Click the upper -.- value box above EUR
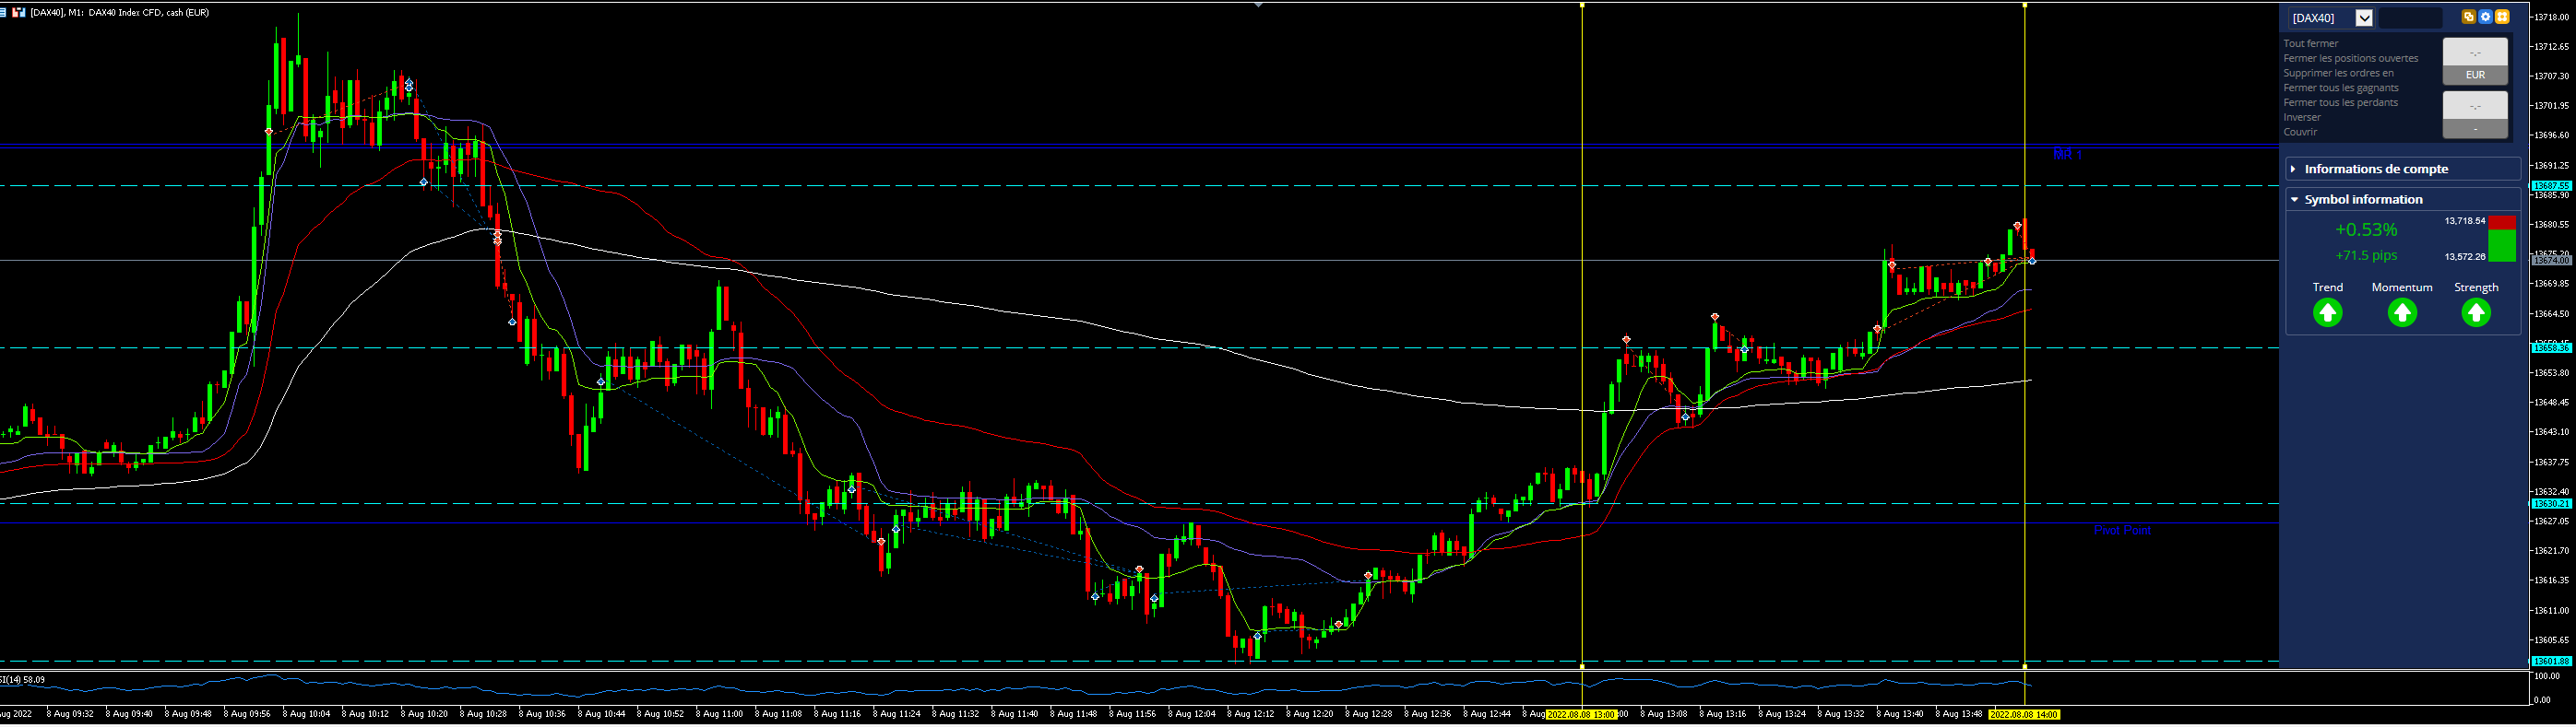 [2475, 52]
